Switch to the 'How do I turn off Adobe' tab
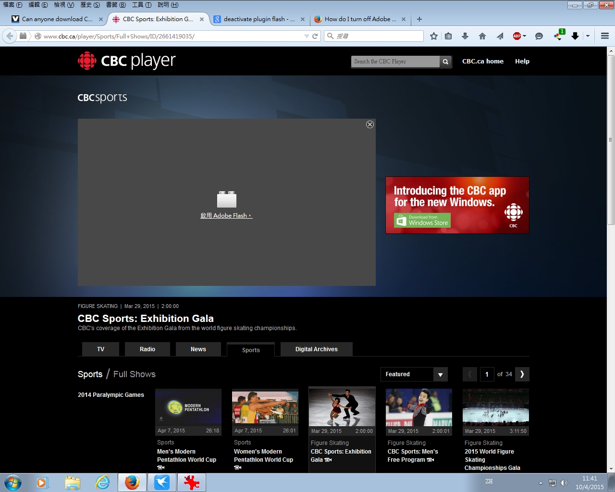 (x=360, y=19)
